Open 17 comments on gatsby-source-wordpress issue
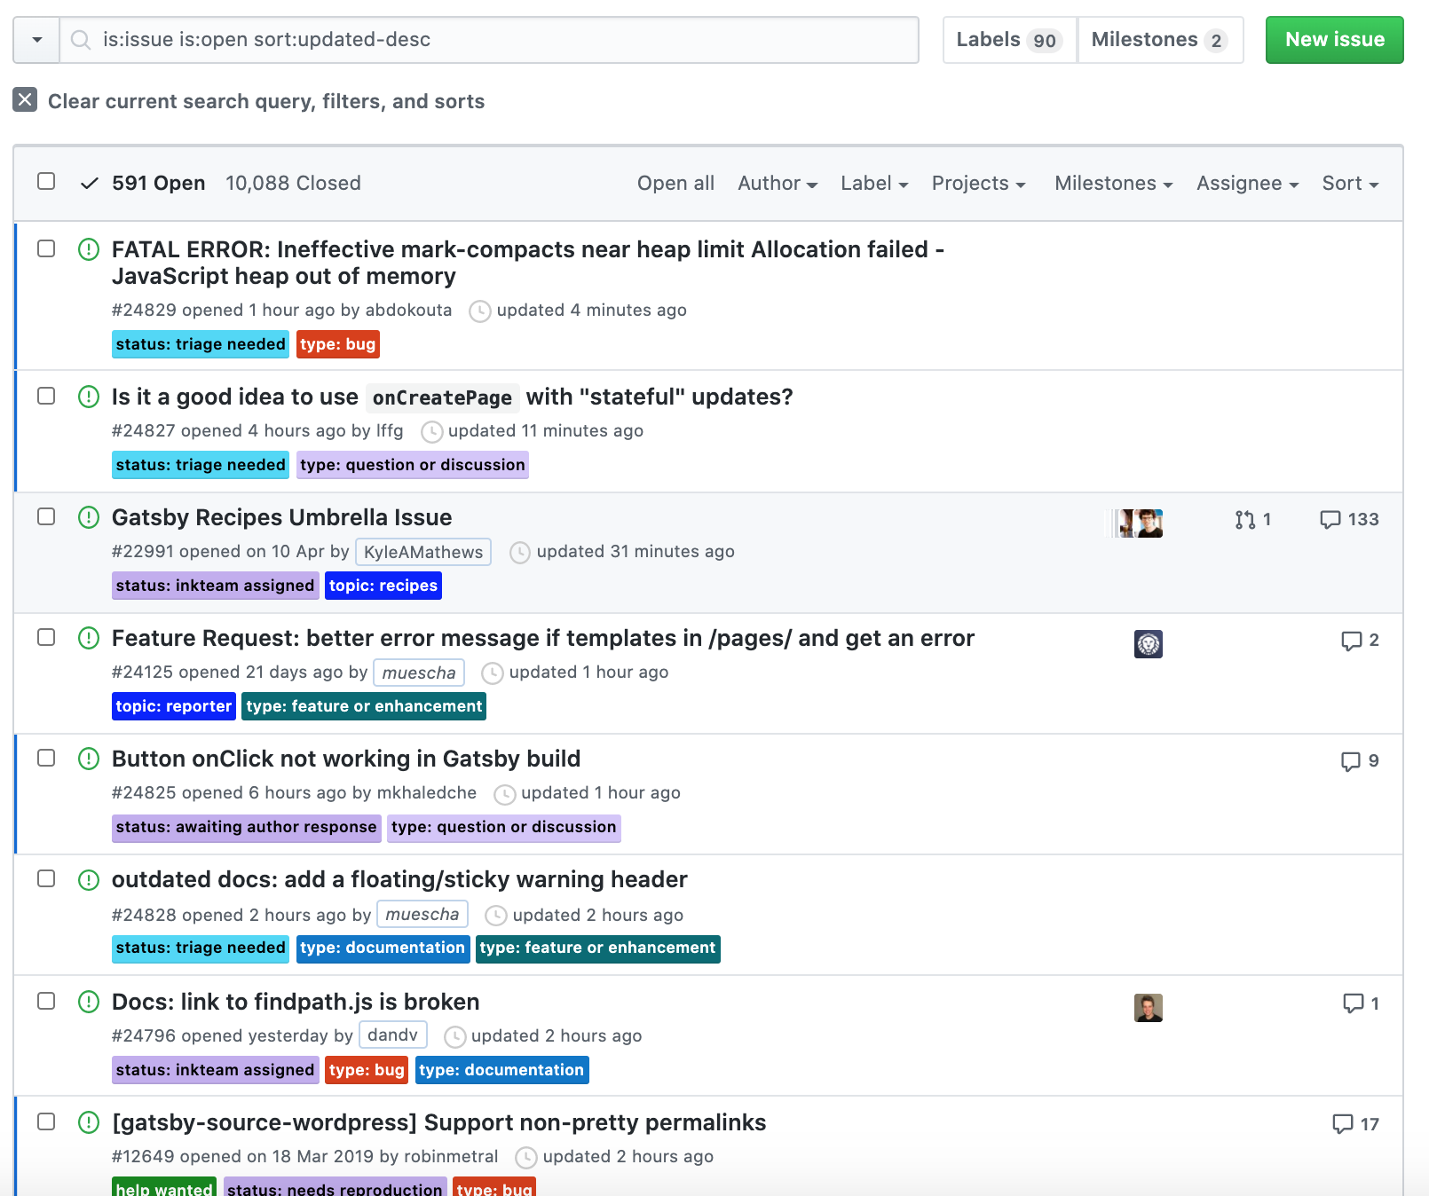Viewport: 1429px width, 1196px height. click(x=1355, y=1125)
